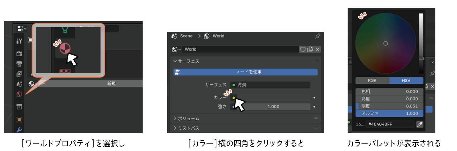
Task: Click the Object properties orange square icon
Action: [19, 120]
